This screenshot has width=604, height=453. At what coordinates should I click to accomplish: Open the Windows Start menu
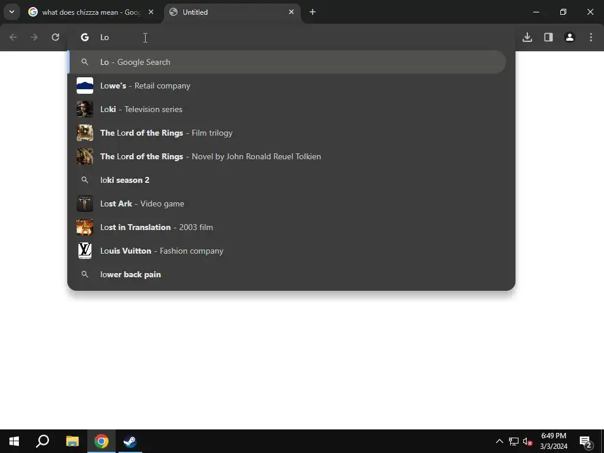14,441
